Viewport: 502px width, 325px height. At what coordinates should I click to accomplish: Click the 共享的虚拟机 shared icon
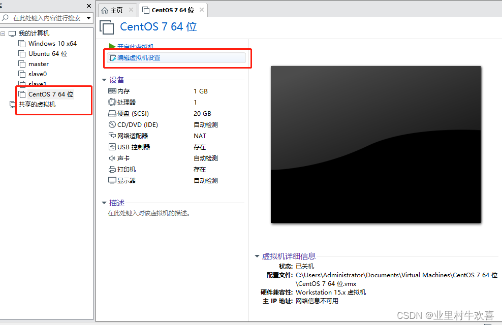pyautogui.click(x=13, y=104)
